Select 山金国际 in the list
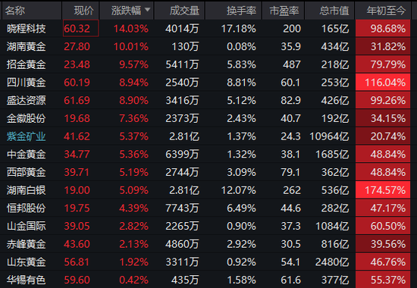The height and width of the screenshot is (288, 417). click(26, 226)
